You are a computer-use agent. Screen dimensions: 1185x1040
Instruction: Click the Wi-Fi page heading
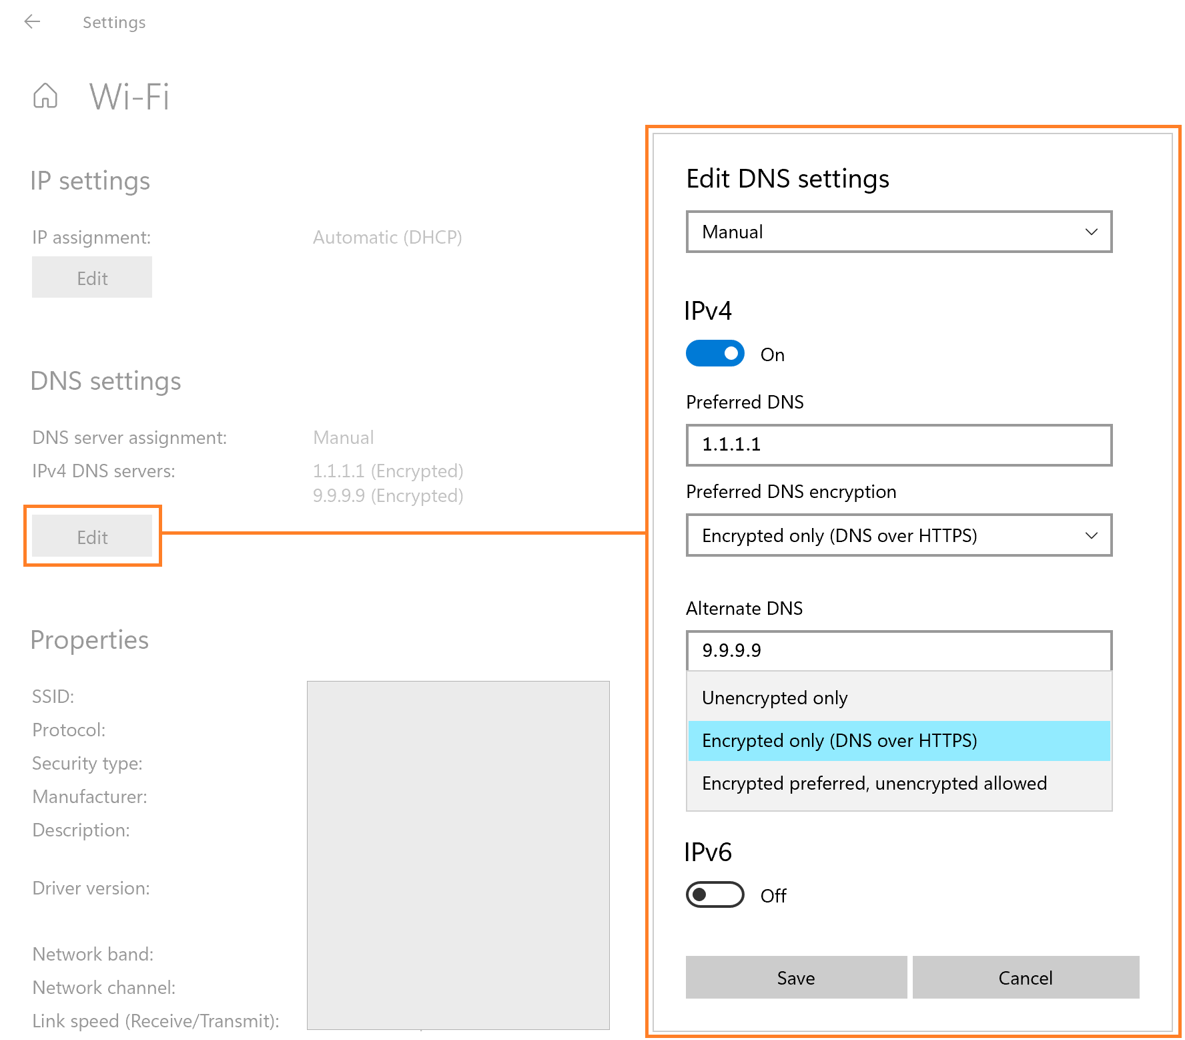pyautogui.click(x=129, y=96)
